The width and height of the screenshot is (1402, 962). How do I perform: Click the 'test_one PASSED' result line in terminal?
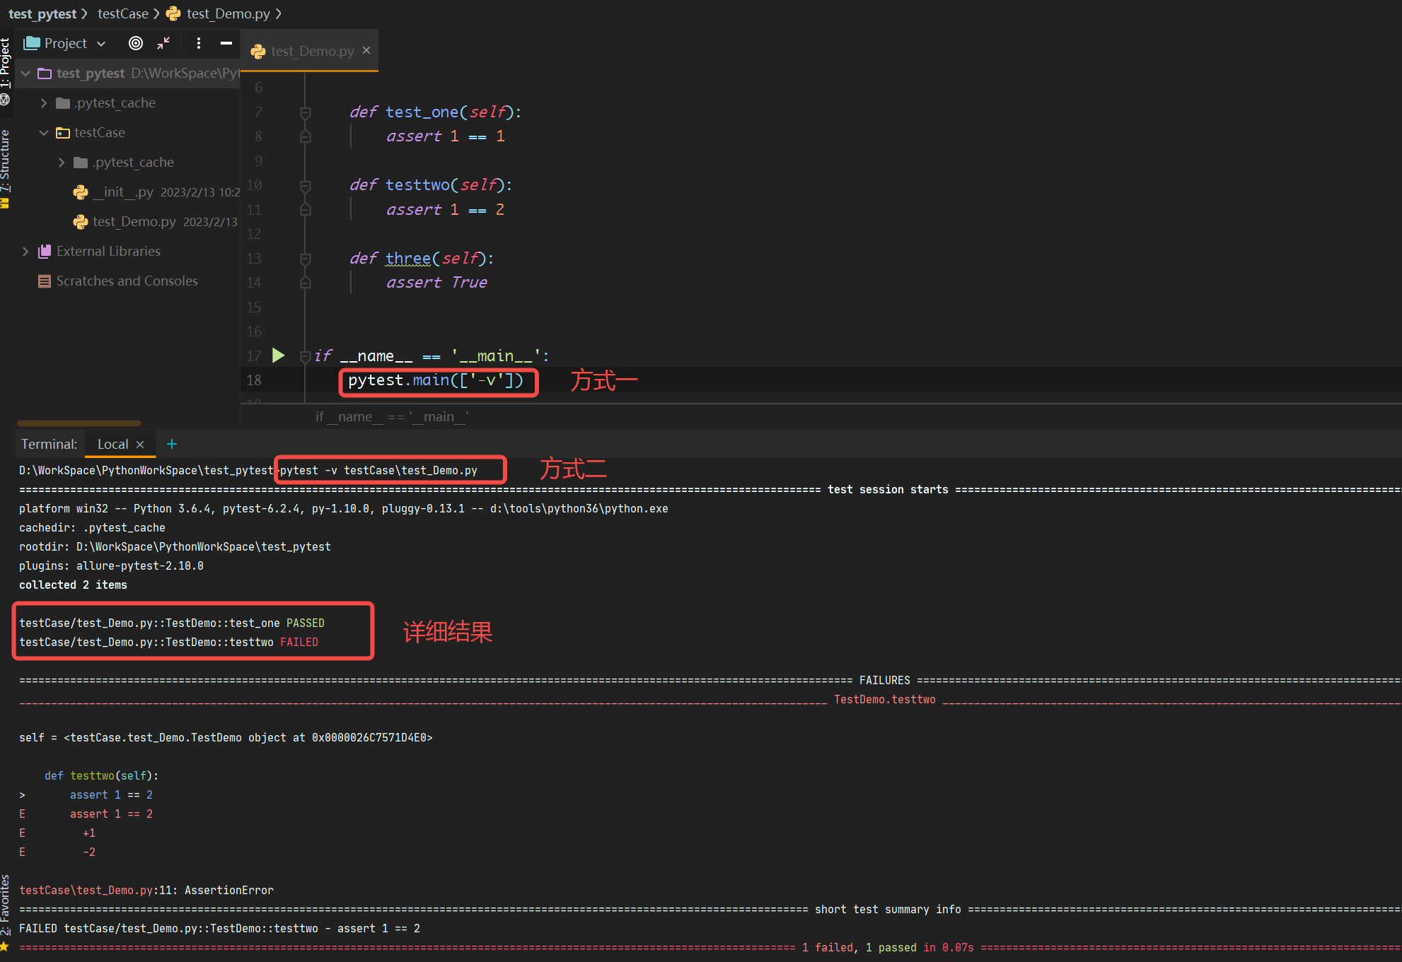[172, 623]
